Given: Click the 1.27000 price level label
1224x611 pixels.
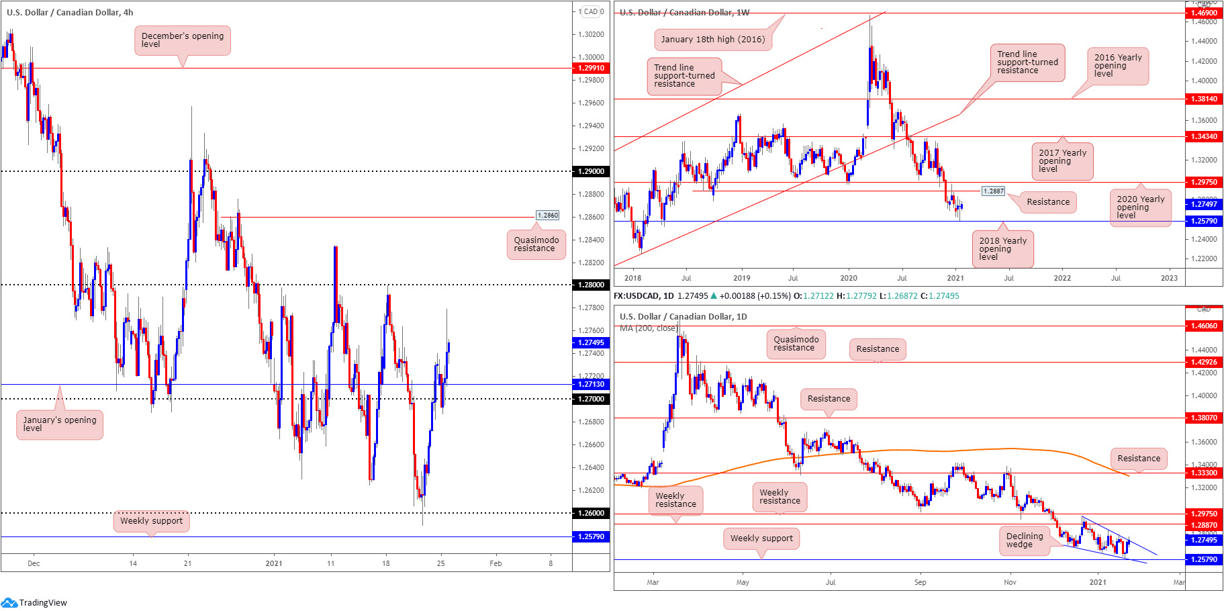Looking at the screenshot, I should point(591,399).
